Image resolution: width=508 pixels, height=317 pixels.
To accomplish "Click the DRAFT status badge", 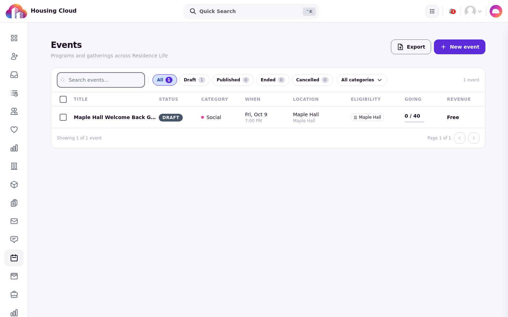I will tap(171, 118).
